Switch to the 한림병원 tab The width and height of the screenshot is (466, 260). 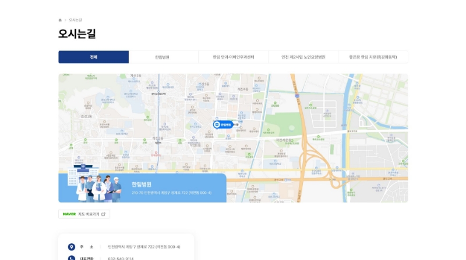coord(164,57)
